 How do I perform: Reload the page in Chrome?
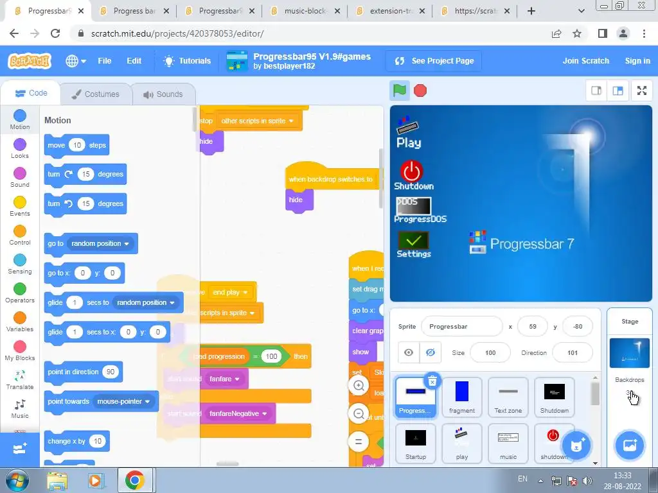pyautogui.click(x=55, y=33)
